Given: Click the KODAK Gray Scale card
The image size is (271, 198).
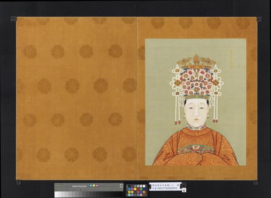Looking at the screenshot, I should point(89,190).
